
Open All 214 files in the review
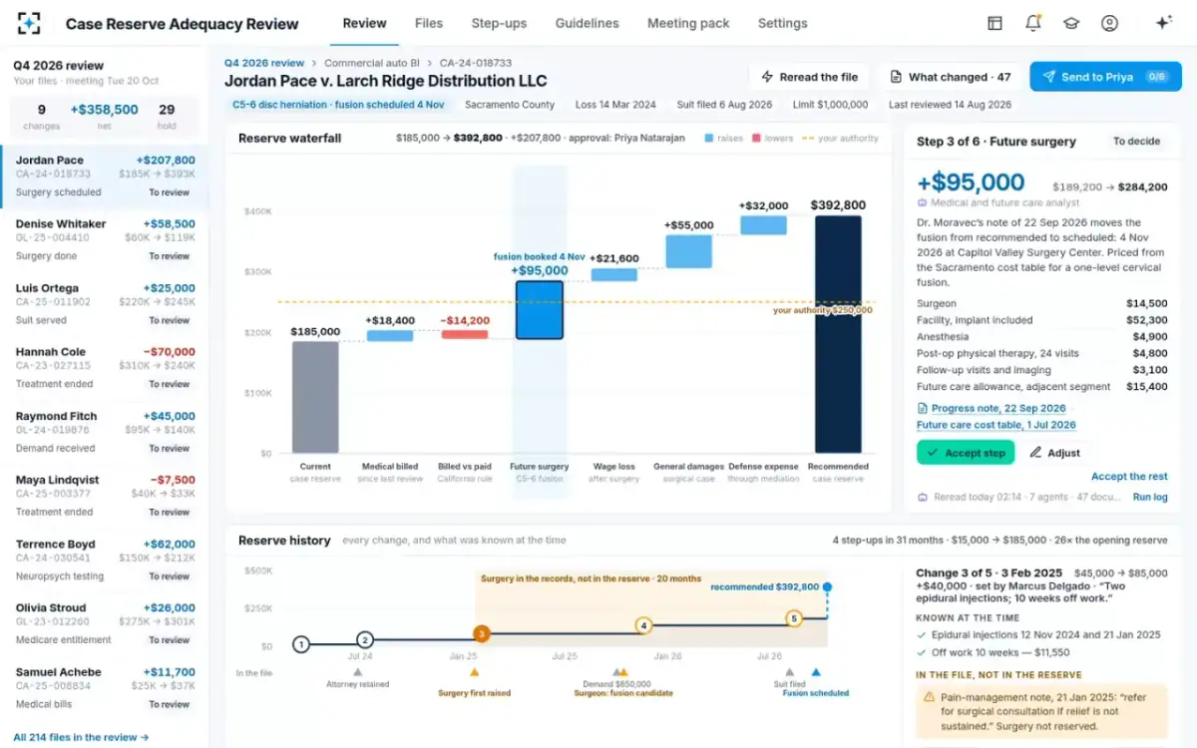pos(81,737)
